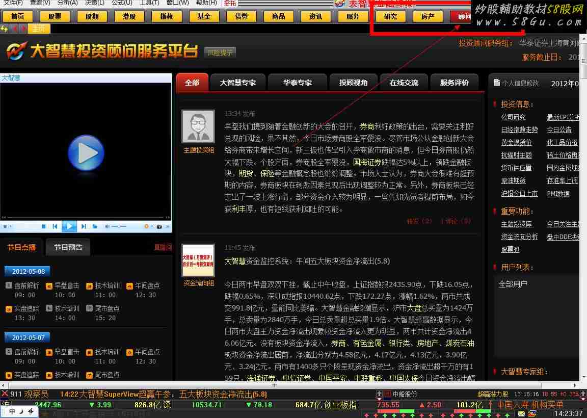587x418 pixels.
Task: Select the 研究 toolbar button
Action: [x=390, y=16]
